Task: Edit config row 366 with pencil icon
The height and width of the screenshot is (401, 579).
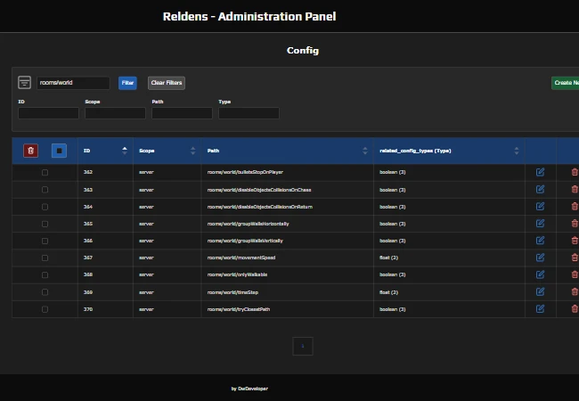Action: pyautogui.click(x=540, y=241)
